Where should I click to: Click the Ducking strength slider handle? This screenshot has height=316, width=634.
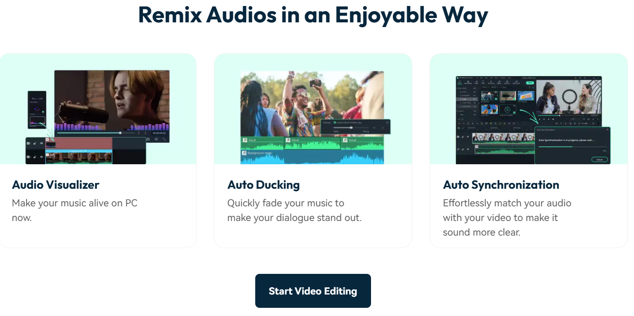[x=351, y=128]
